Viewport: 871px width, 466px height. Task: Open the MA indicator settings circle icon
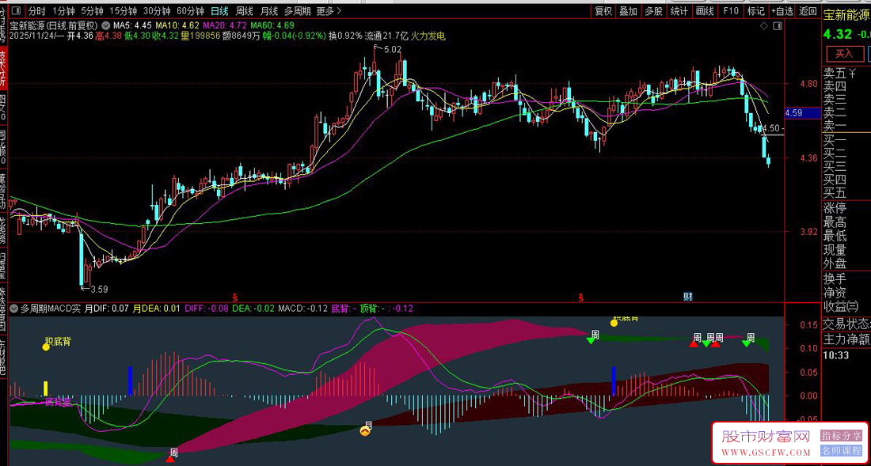(107, 25)
